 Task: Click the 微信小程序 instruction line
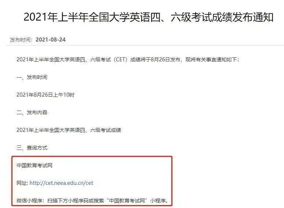(x=92, y=201)
